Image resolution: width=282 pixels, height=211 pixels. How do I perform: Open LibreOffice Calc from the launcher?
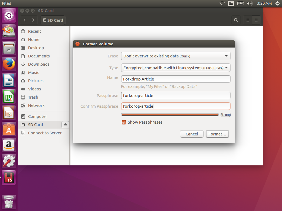tap(9, 97)
